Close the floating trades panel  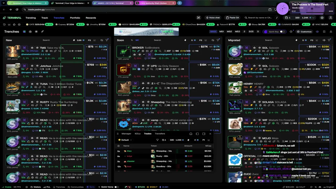tap(210, 134)
